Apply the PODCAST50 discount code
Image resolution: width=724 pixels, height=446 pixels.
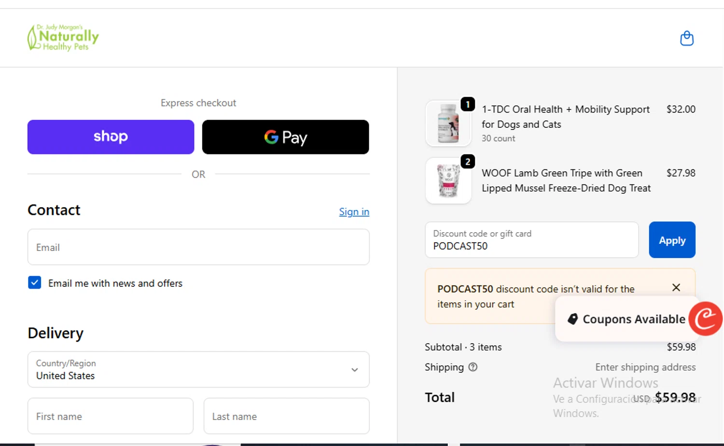click(x=672, y=240)
